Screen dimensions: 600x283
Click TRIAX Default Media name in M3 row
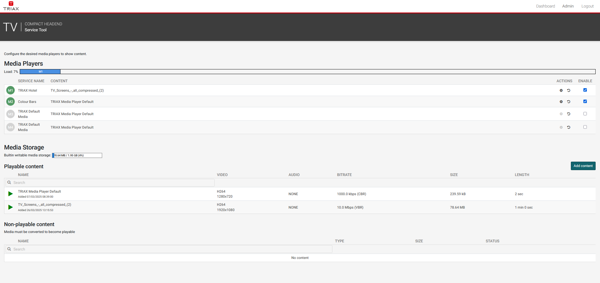(29, 114)
